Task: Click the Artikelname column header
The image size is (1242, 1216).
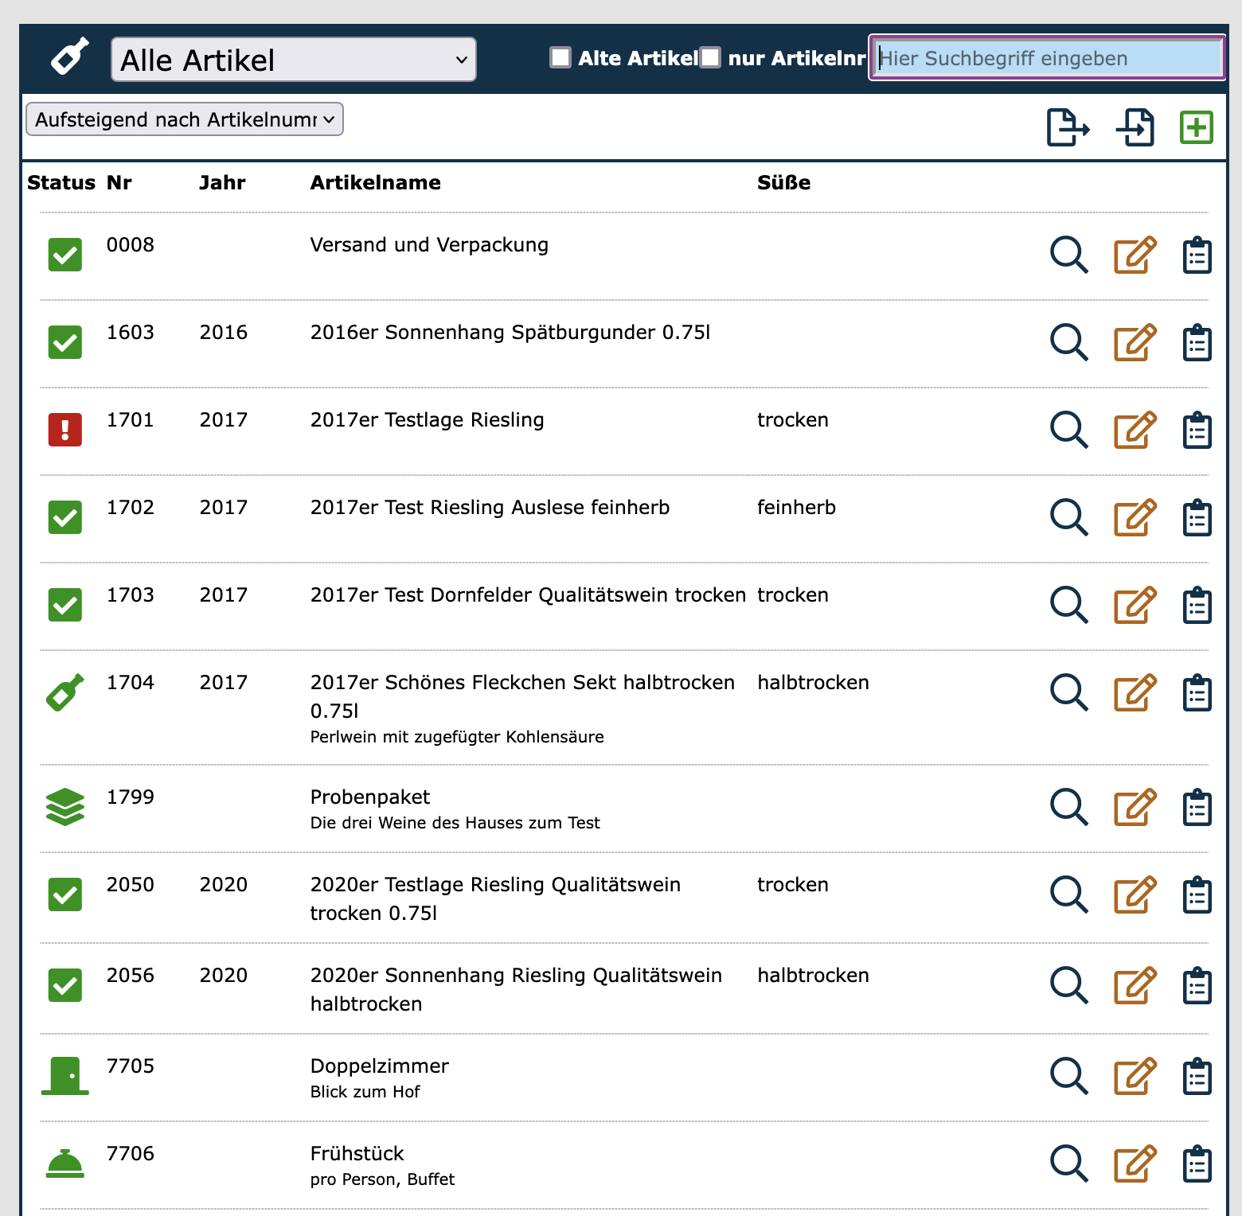Action: (375, 183)
